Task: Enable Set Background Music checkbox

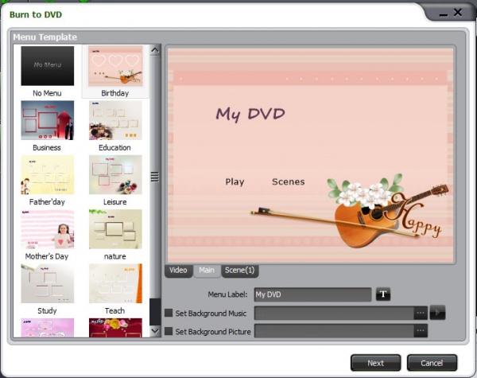Action: tap(169, 313)
